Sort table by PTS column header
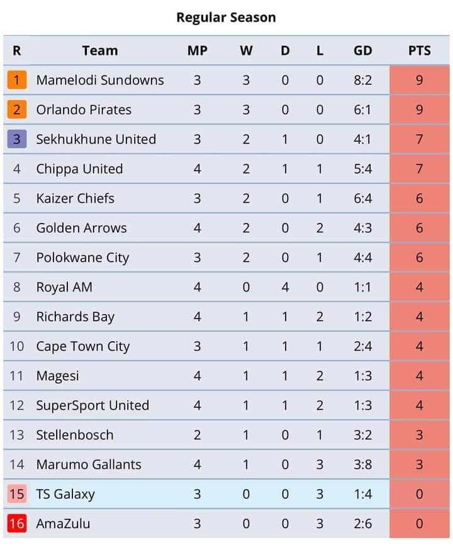453x549 pixels. tap(420, 50)
